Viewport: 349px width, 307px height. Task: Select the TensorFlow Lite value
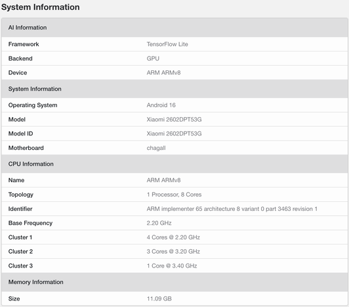pyautogui.click(x=167, y=44)
